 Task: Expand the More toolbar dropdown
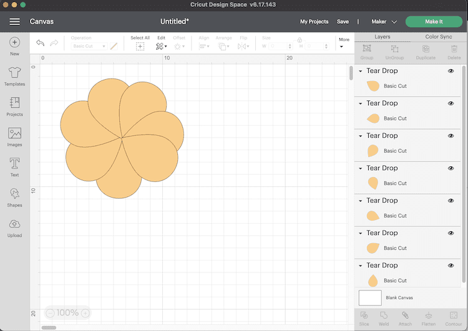click(x=344, y=42)
